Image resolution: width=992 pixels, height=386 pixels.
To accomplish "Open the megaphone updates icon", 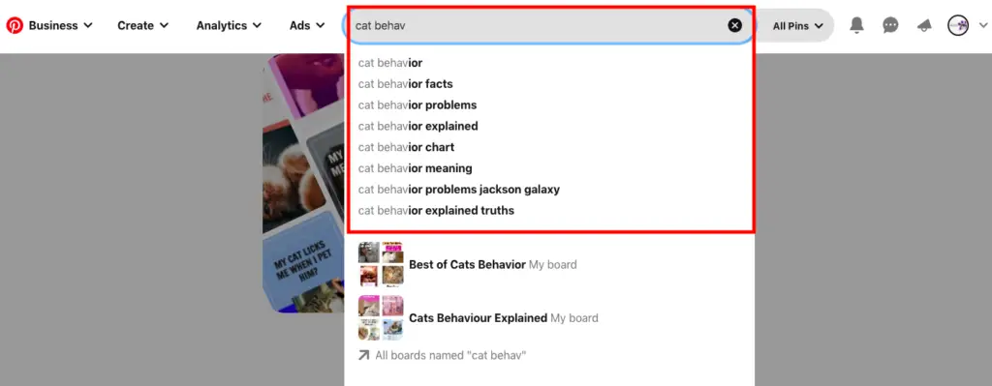I will pos(924,25).
